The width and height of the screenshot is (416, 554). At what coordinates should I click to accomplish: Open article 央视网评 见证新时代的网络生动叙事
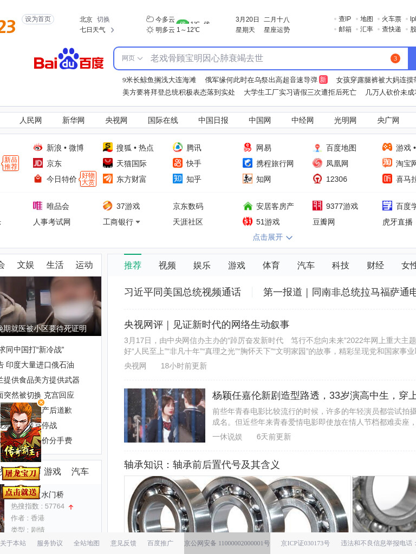click(x=206, y=325)
